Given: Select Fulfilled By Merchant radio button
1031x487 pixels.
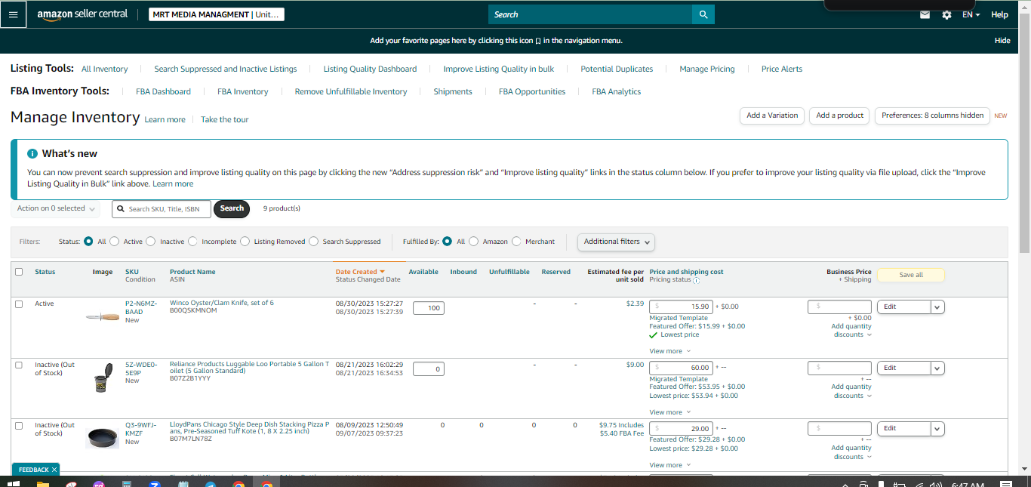Looking at the screenshot, I should point(516,242).
